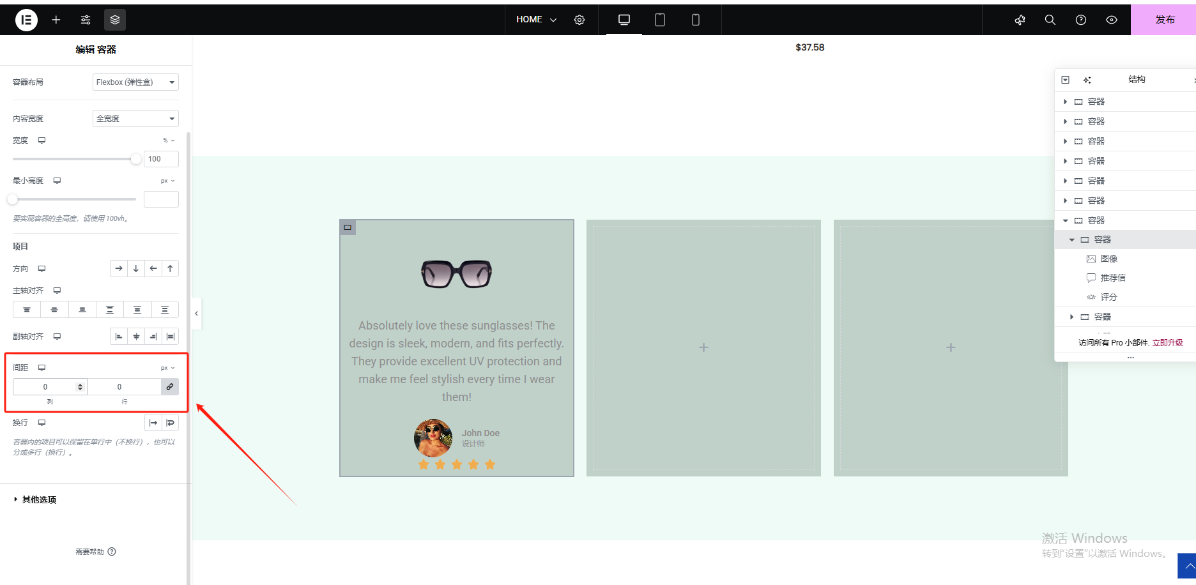Click the add element plus icon
The height and width of the screenshot is (585, 1196).
(56, 20)
